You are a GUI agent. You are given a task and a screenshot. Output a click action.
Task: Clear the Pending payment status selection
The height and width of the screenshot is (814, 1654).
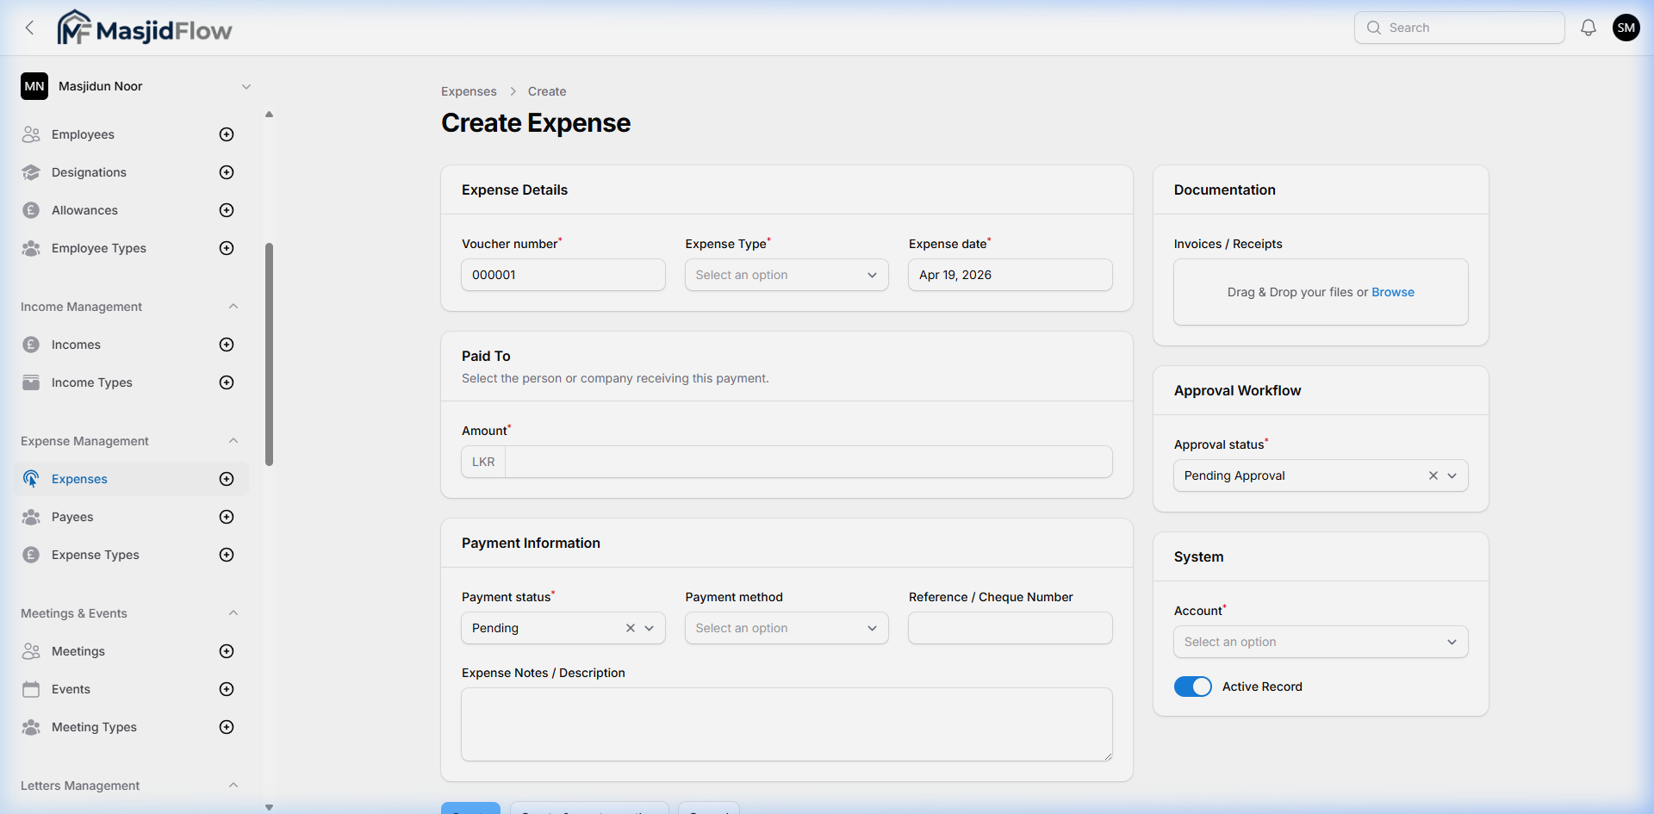630,628
